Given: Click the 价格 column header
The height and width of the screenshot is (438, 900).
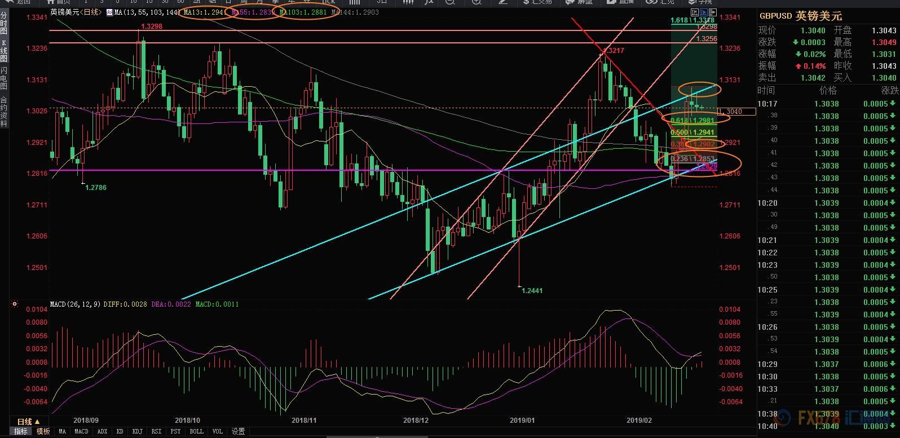Looking at the screenshot, I should coord(828,90).
